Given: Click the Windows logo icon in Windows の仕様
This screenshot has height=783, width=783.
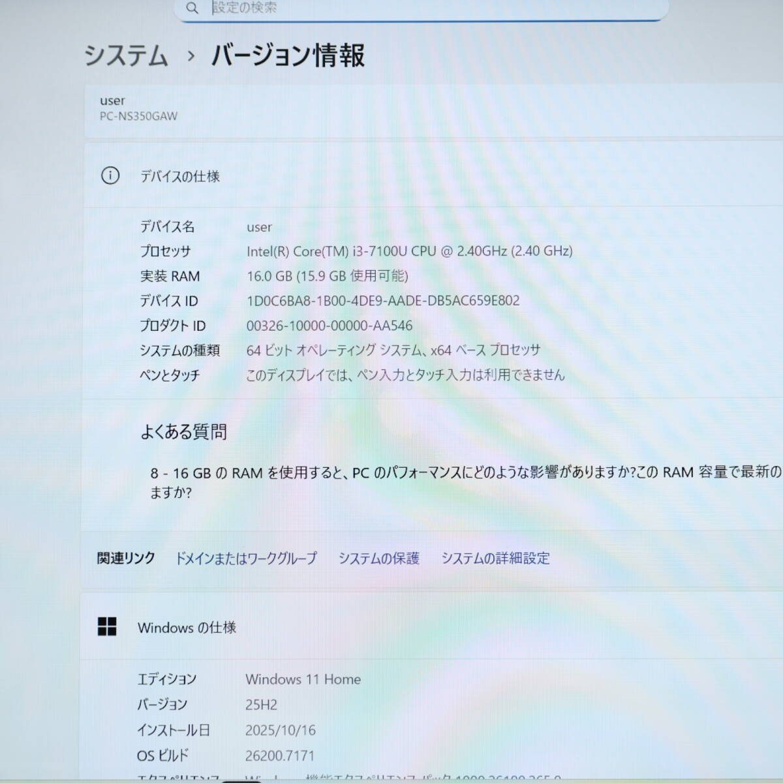Looking at the screenshot, I should tap(107, 627).
